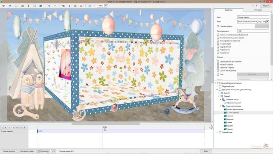Enable the Тень checkbox
This screenshot has width=273, height=154.
coord(218,74)
